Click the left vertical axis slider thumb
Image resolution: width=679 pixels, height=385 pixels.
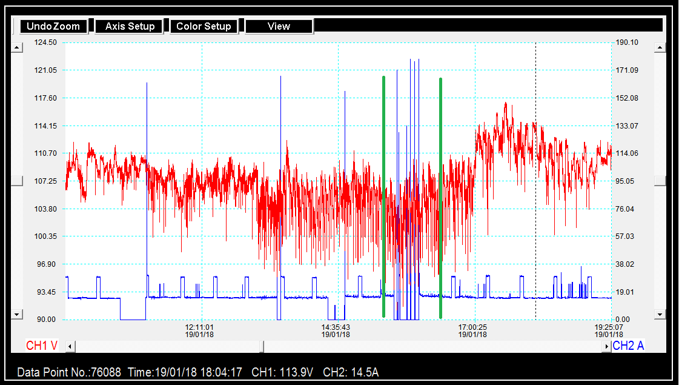(17, 181)
